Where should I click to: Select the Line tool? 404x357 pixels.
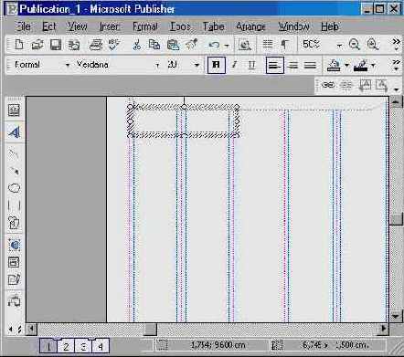tap(14, 154)
